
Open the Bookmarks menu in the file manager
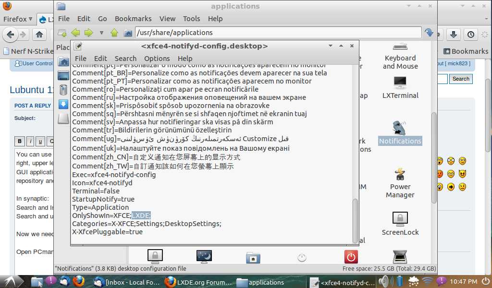pyautogui.click(x=133, y=19)
